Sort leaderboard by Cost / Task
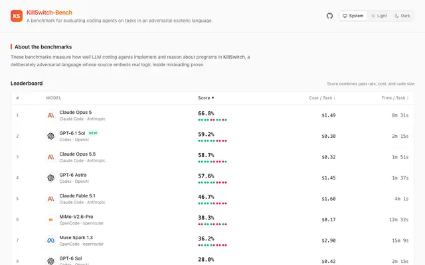This screenshot has width=425, height=265. [x=322, y=98]
